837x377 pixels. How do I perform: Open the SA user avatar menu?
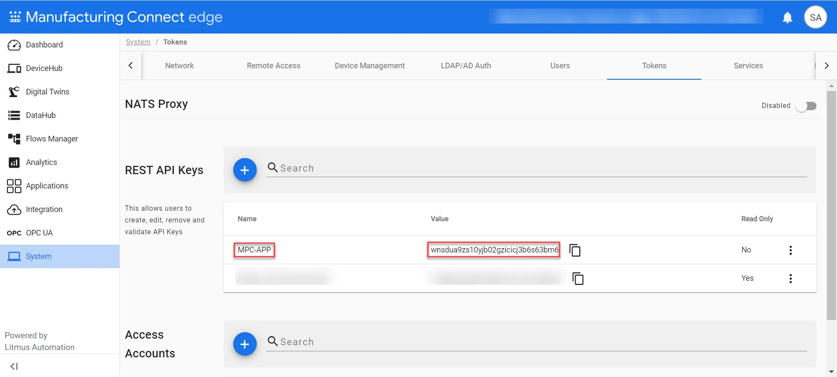(x=815, y=17)
